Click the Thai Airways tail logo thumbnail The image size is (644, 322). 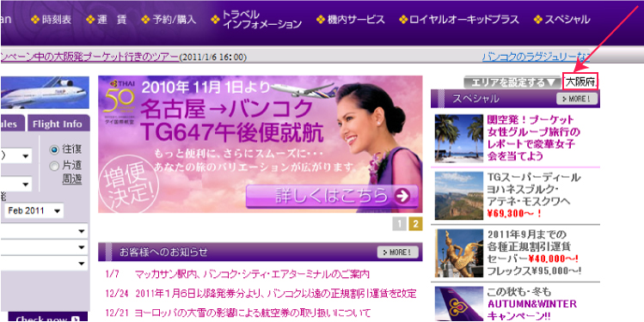(459, 304)
